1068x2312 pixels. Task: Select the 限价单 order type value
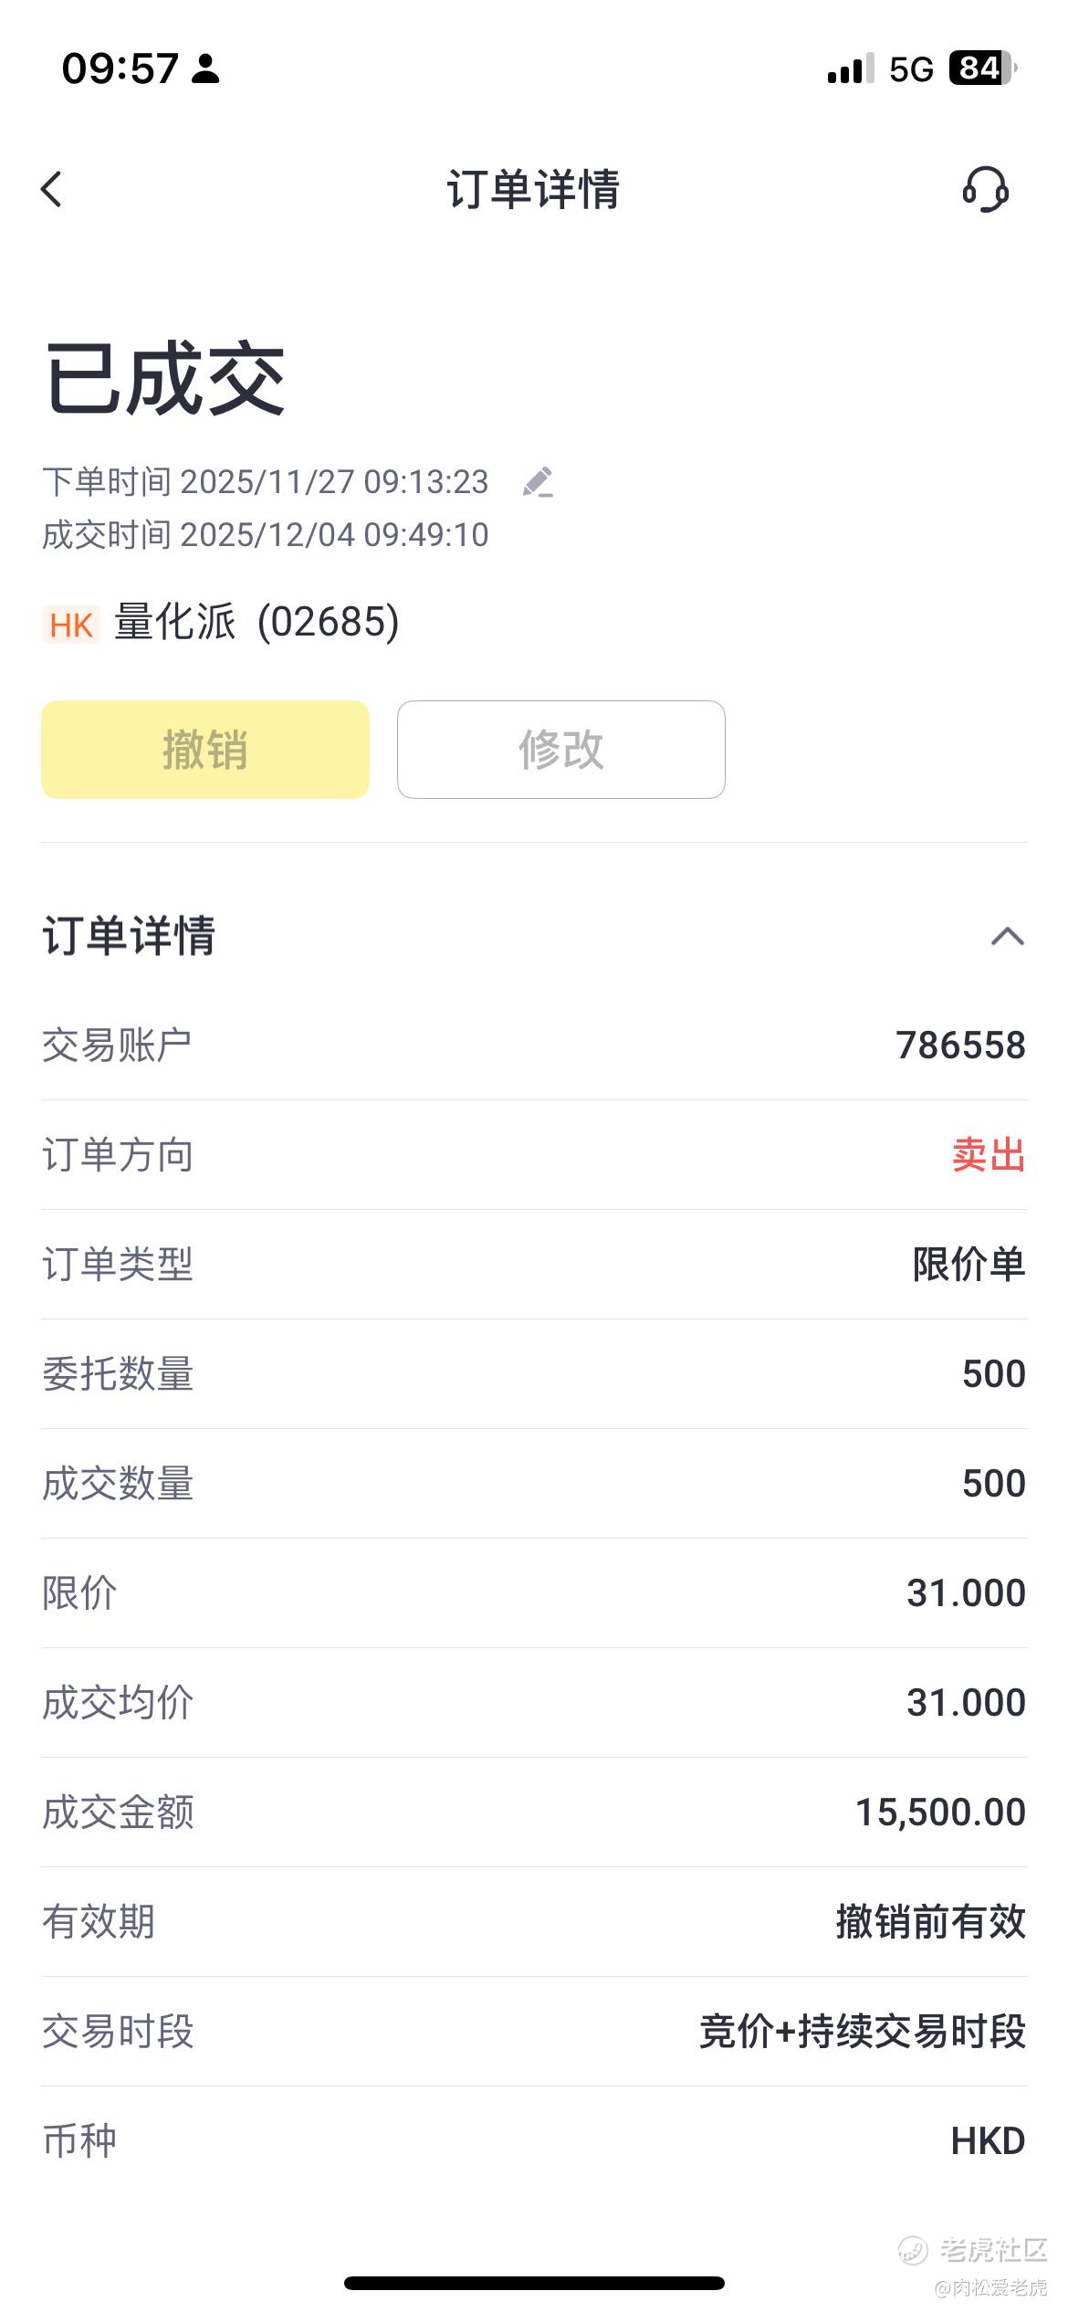[969, 1265]
